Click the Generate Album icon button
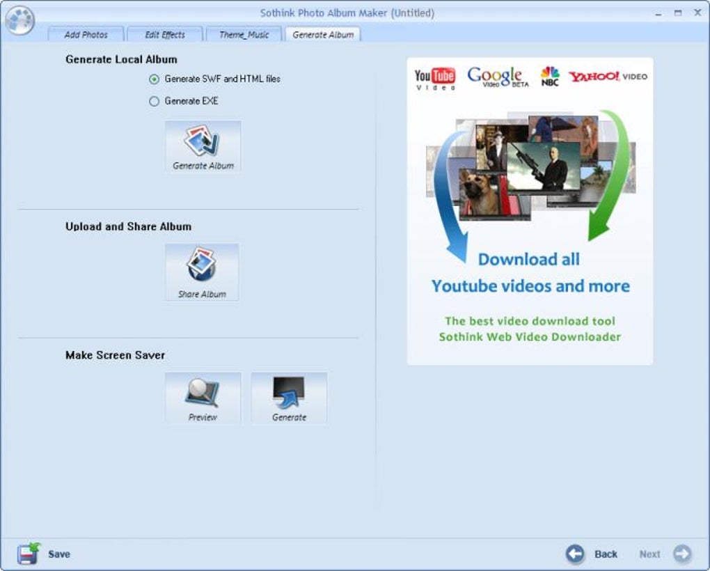Image resolution: width=710 pixels, height=571 pixels. 203,146
